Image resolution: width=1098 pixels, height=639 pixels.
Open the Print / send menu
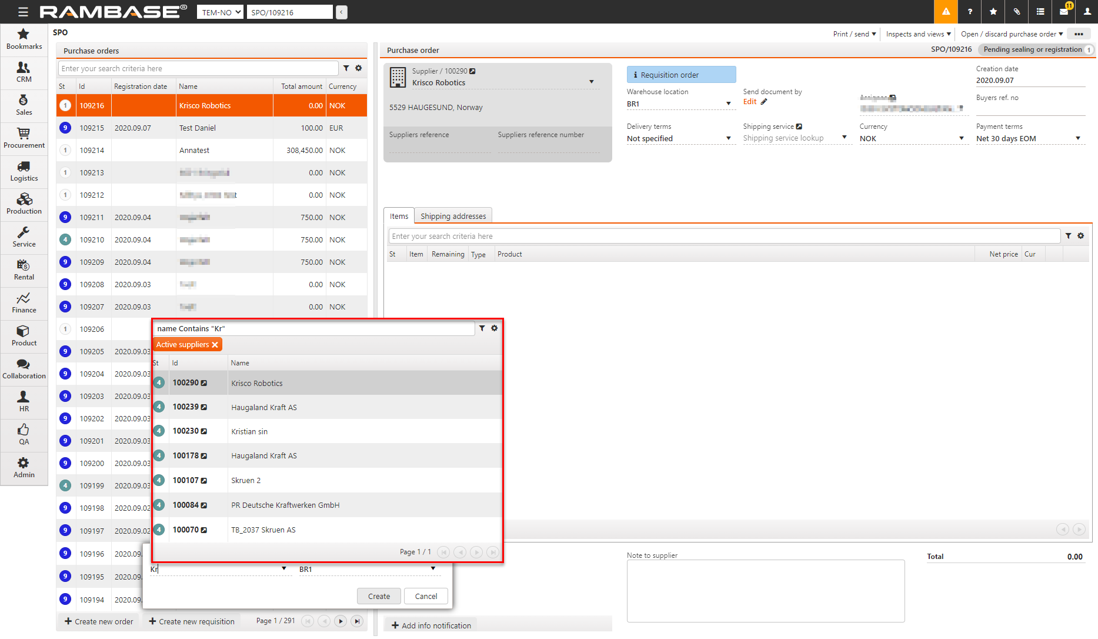point(854,34)
